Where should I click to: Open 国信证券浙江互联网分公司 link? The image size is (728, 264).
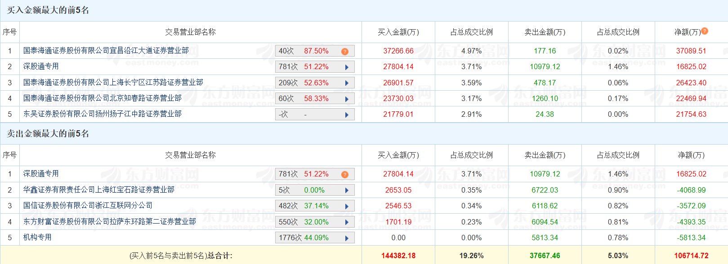pos(88,206)
